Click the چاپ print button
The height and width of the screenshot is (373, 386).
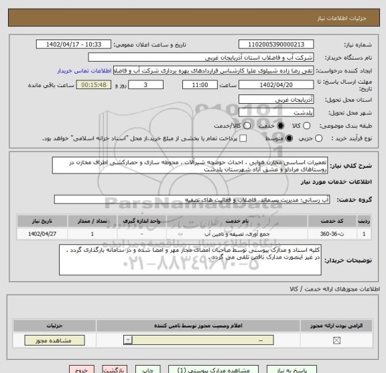[148, 370]
